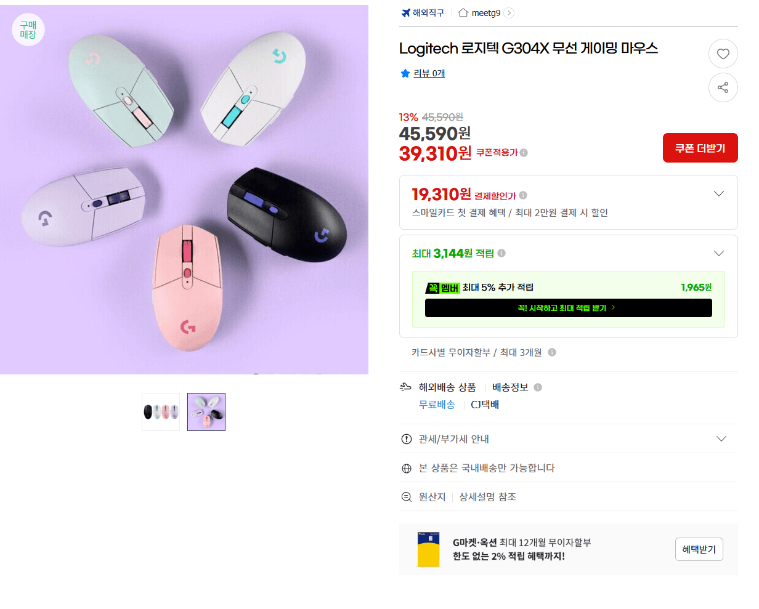Click the airplane icon beside 해외직구

coord(405,12)
